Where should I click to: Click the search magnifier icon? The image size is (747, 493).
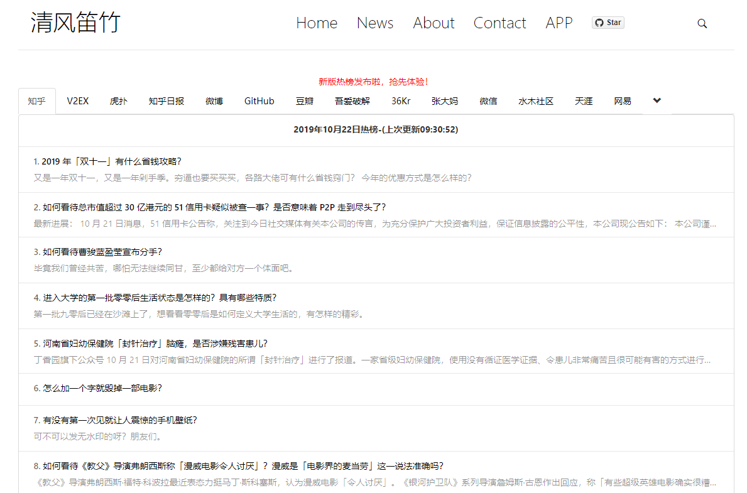point(702,23)
